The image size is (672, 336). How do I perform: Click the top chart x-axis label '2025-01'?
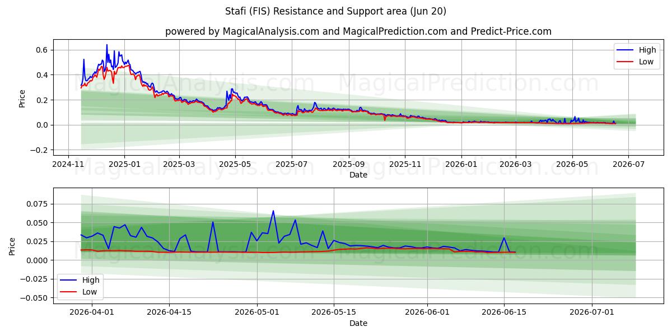(x=124, y=164)
